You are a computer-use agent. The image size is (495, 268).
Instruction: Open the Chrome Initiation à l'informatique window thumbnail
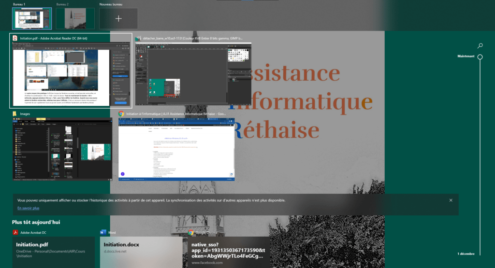tap(176, 149)
